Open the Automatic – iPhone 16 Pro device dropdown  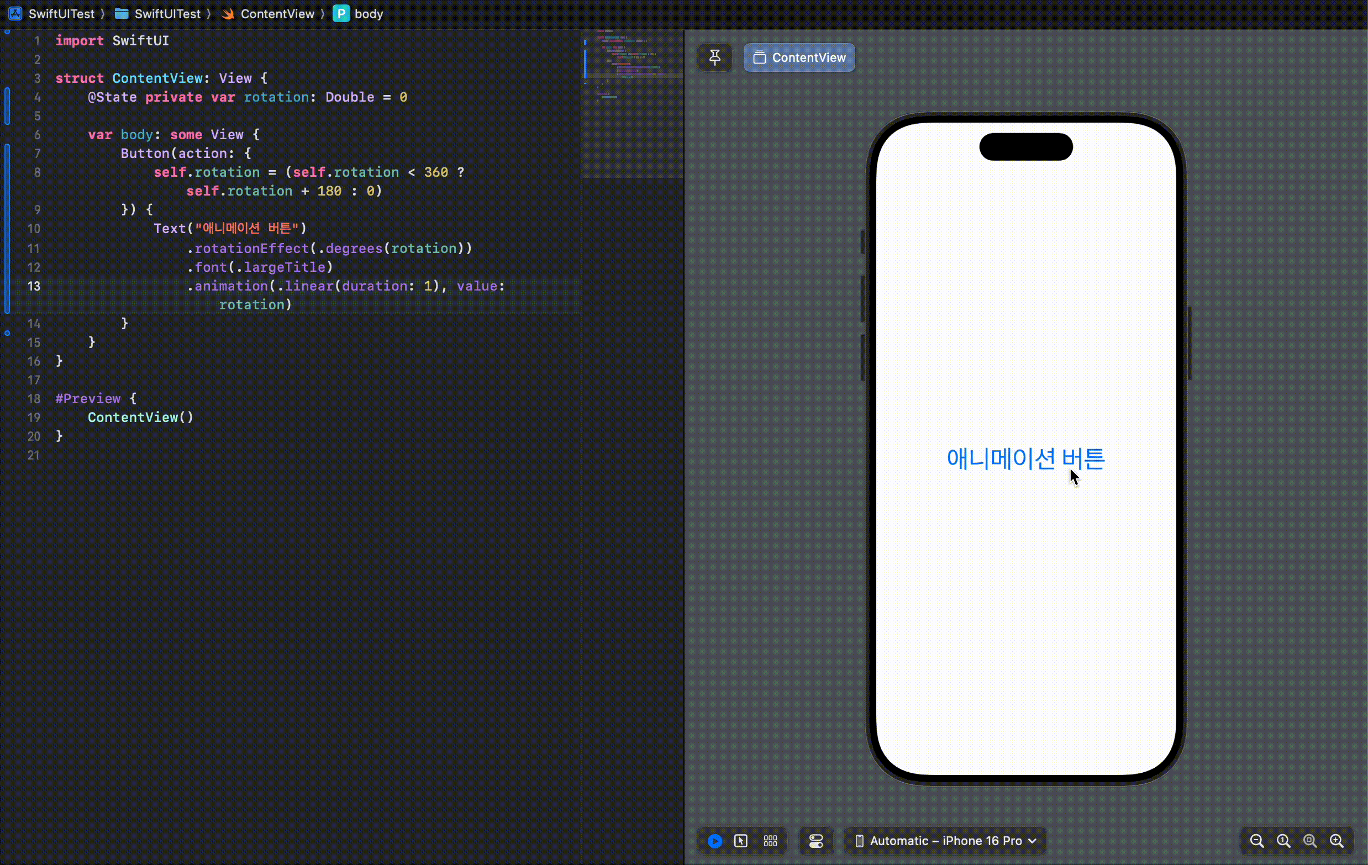tap(946, 841)
